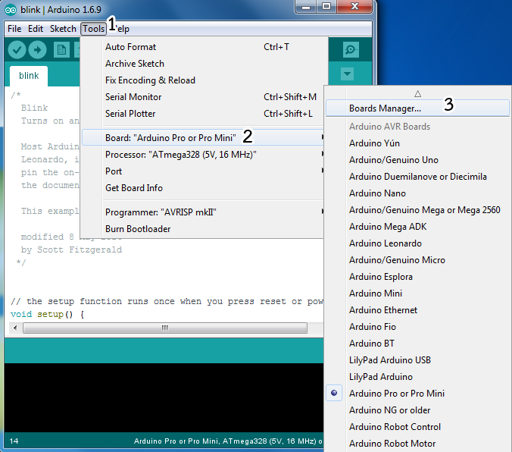Minimize the Arduino window
The image size is (512, 452).
coord(306,6)
